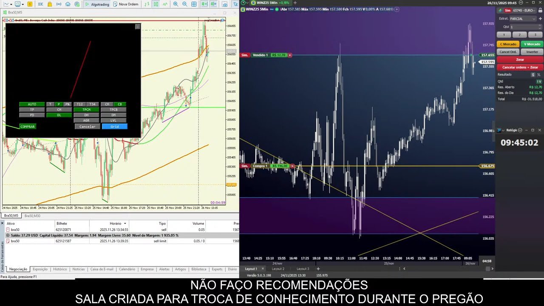This screenshot has height=306, width=544.
Task: Open dropdown arrow beside second chart template icon
Action: coord(23,4)
